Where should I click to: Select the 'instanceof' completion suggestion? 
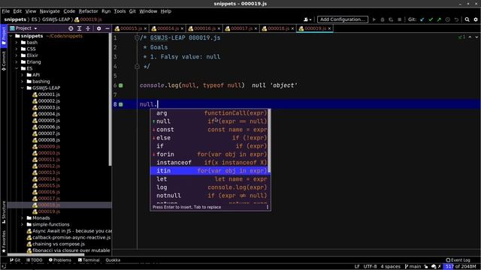(209, 163)
